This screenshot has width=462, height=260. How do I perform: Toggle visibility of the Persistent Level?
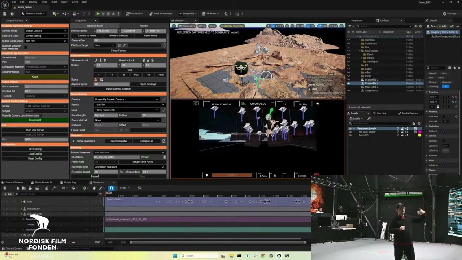[350, 129]
